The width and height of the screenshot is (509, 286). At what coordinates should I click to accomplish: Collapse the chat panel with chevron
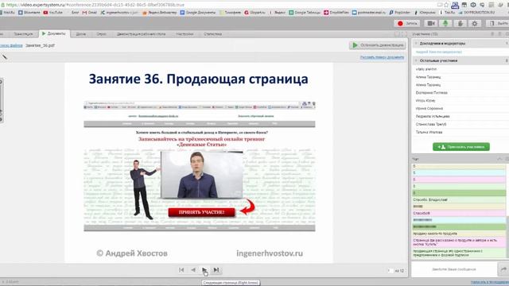coord(499,159)
